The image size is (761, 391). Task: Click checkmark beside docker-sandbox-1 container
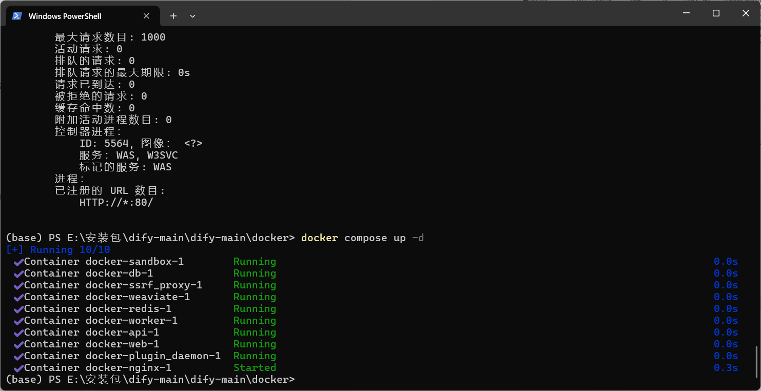point(18,262)
